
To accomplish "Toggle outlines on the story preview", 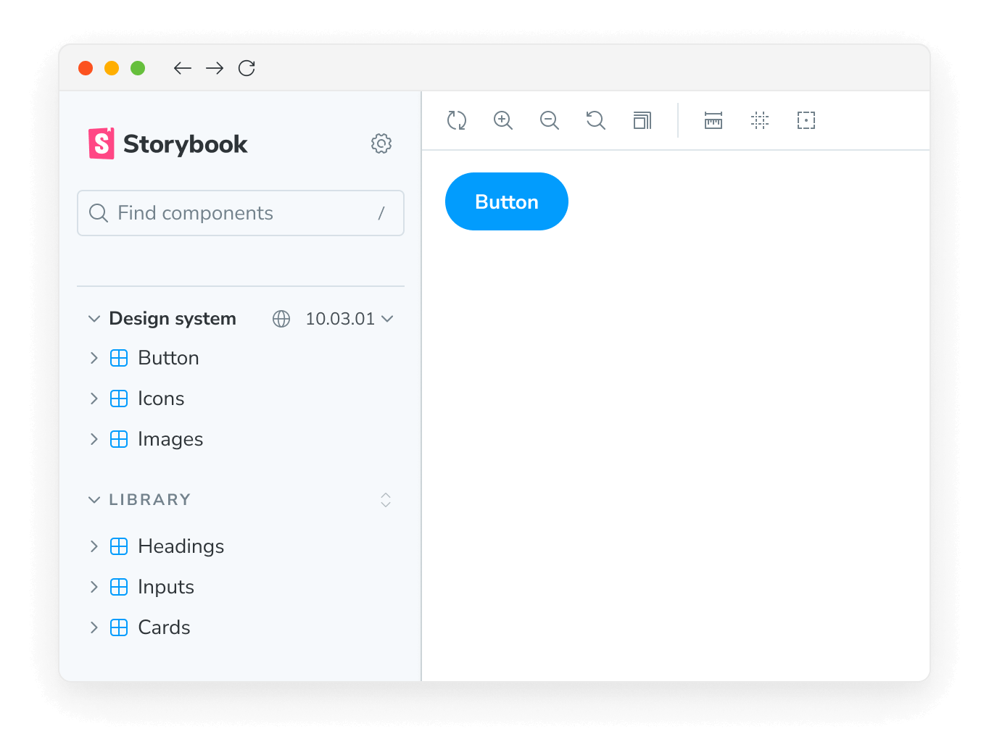I will (x=806, y=120).
